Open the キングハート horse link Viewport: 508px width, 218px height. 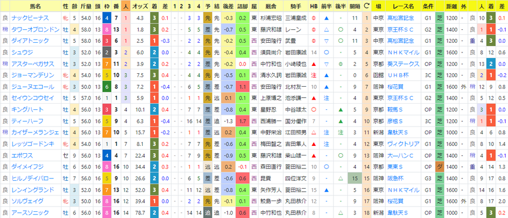coord(28,110)
